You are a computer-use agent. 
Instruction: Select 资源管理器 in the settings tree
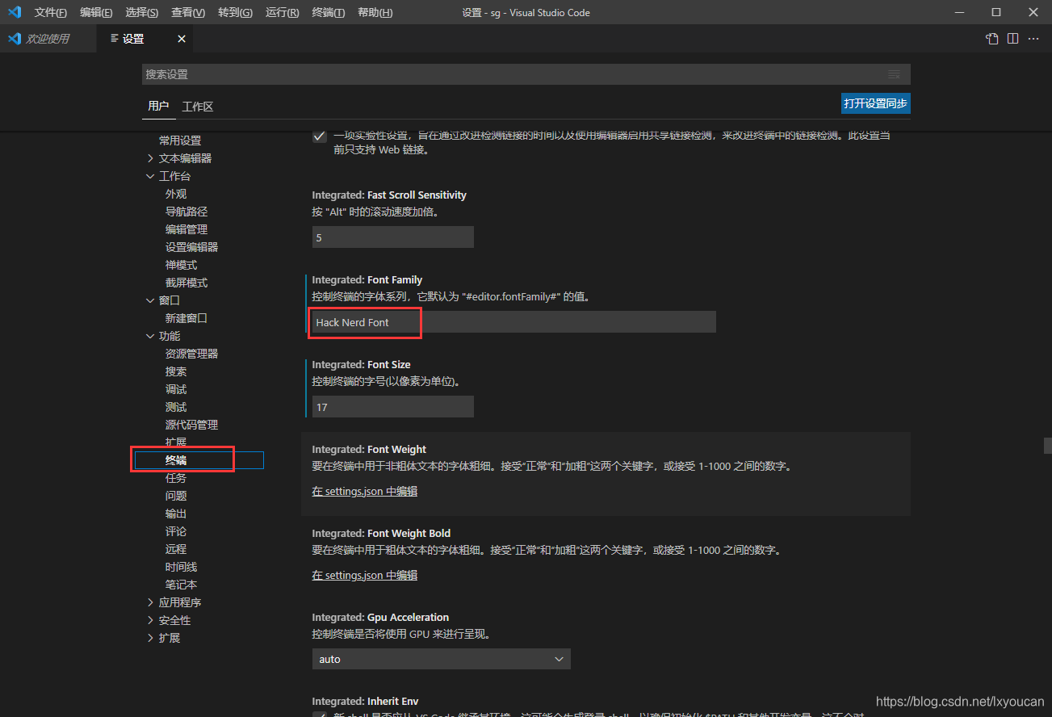pos(191,354)
